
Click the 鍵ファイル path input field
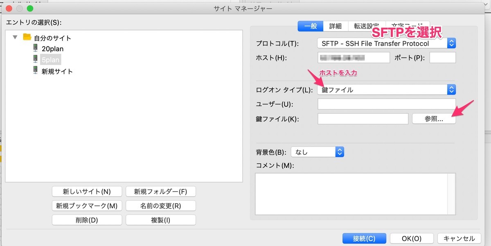(x=363, y=119)
